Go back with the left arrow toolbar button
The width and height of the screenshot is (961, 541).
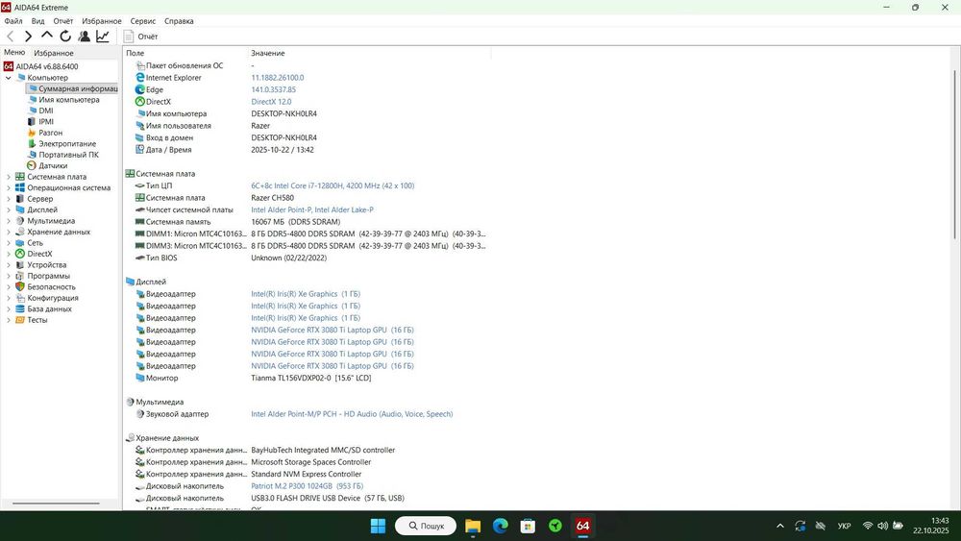[10, 37]
